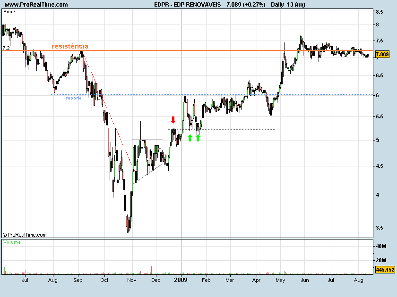The image size is (397, 297).
Task: Click the 8 price axis value
Action: click(x=378, y=25)
